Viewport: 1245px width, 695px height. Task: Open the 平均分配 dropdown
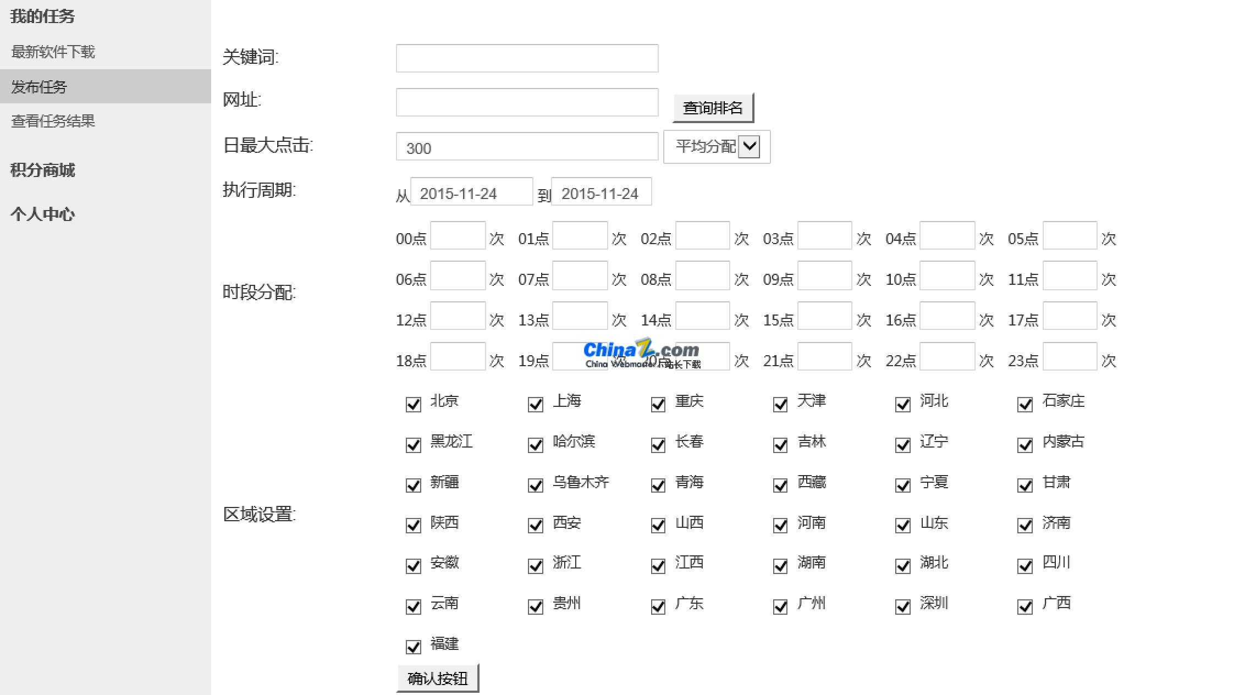[x=717, y=147]
